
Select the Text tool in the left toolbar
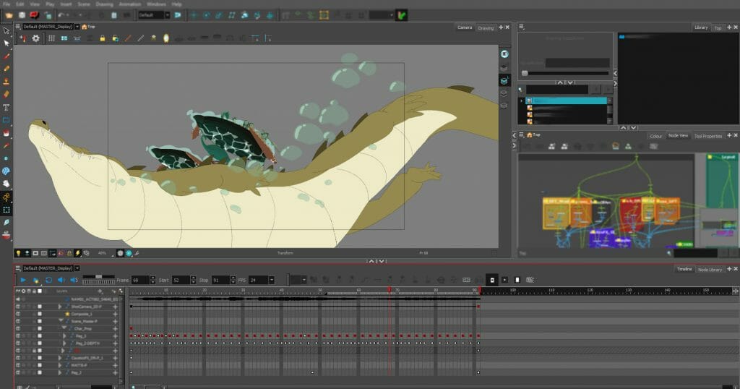point(6,107)
